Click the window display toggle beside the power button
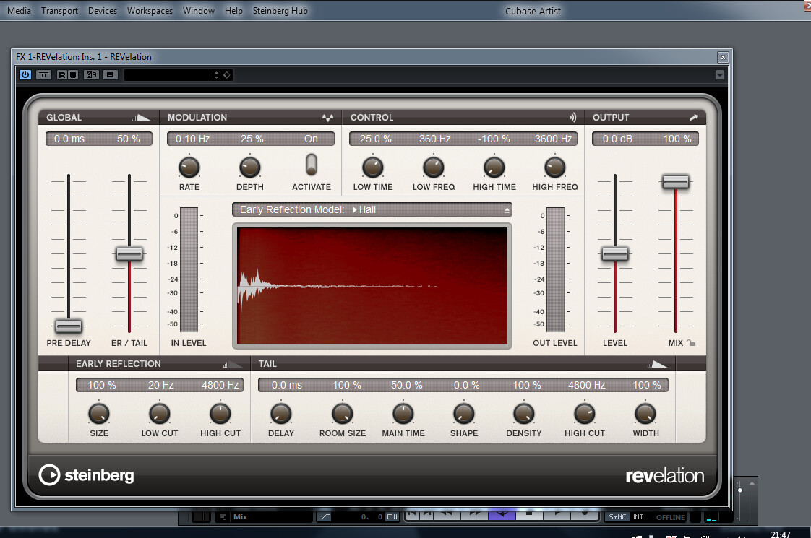Image resolution: width=811 pixels, height=538 pixels. [x=43, y=75]
